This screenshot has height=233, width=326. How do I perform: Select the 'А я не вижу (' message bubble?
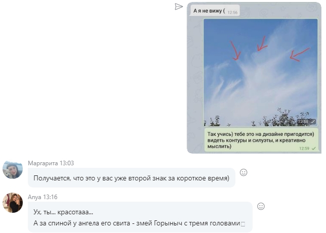[x=215, y=11]
